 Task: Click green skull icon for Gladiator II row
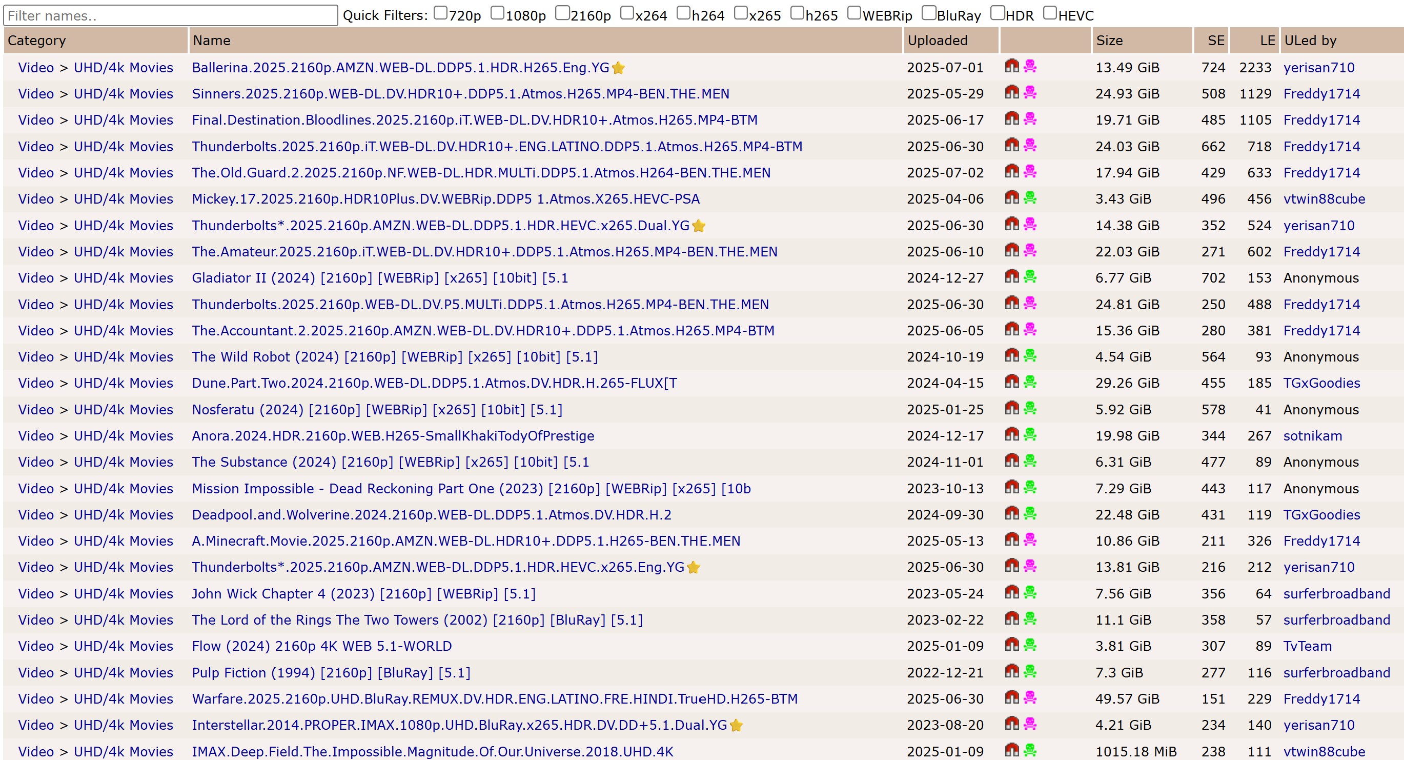pos(1030,277)
